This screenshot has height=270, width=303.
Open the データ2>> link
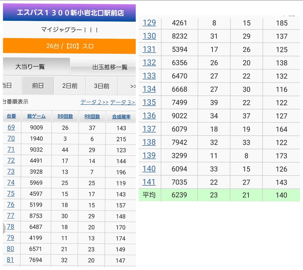pyautogui.click(x=94, y=102)
